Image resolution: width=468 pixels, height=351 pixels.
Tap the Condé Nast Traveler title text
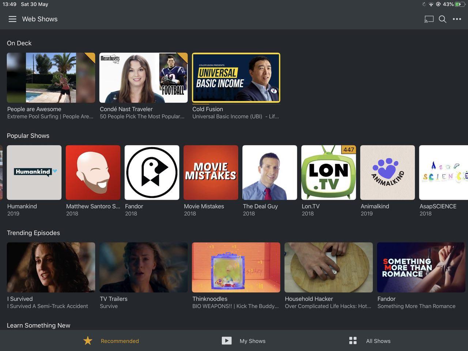coord(126,109)
